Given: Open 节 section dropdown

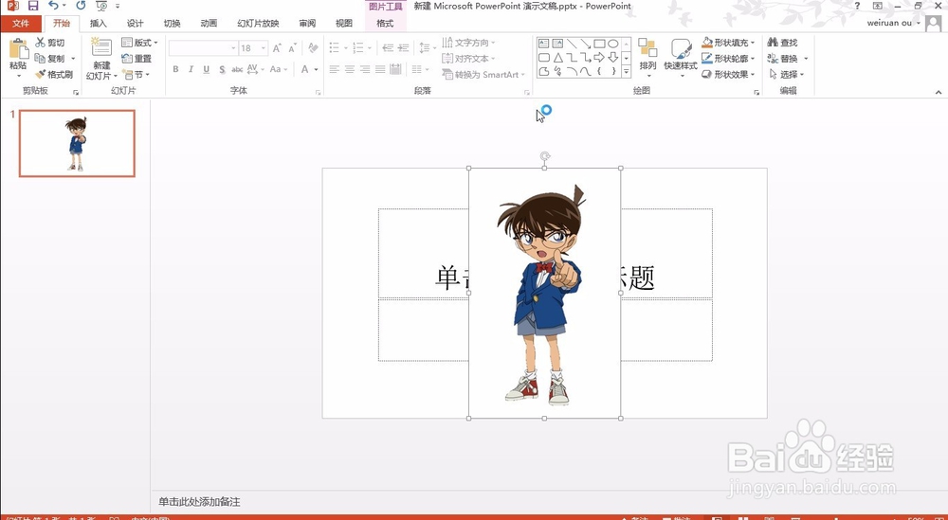Looking at the screenshot, I should (136, 74).
